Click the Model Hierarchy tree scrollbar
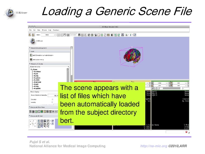Screen dimensions: 205x154 pyautogui.click(x=68, y=75)
